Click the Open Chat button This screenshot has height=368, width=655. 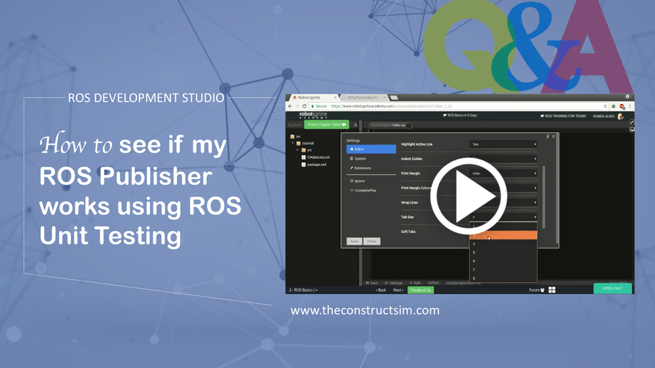point(612,288)
